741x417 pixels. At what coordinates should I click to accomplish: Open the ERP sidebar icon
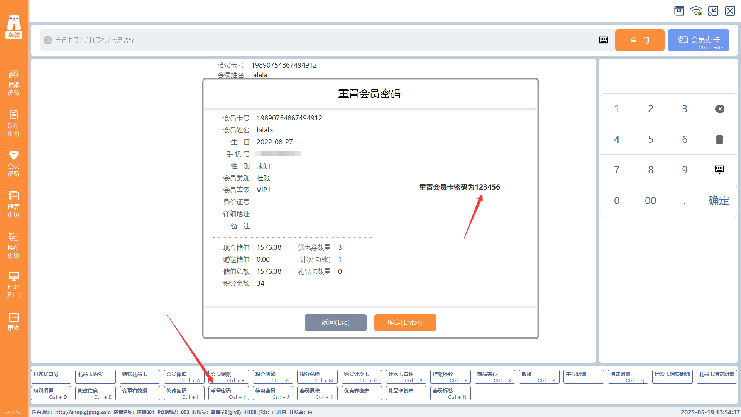(14, 285)
